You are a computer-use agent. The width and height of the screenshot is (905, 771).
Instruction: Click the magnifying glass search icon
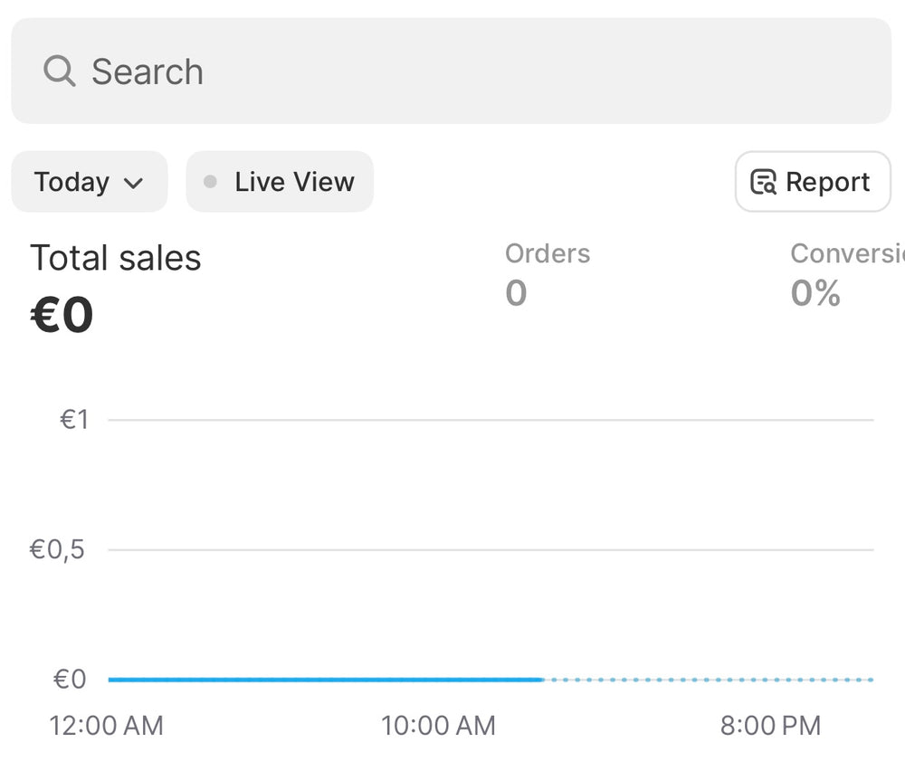[x=59, y=71]
